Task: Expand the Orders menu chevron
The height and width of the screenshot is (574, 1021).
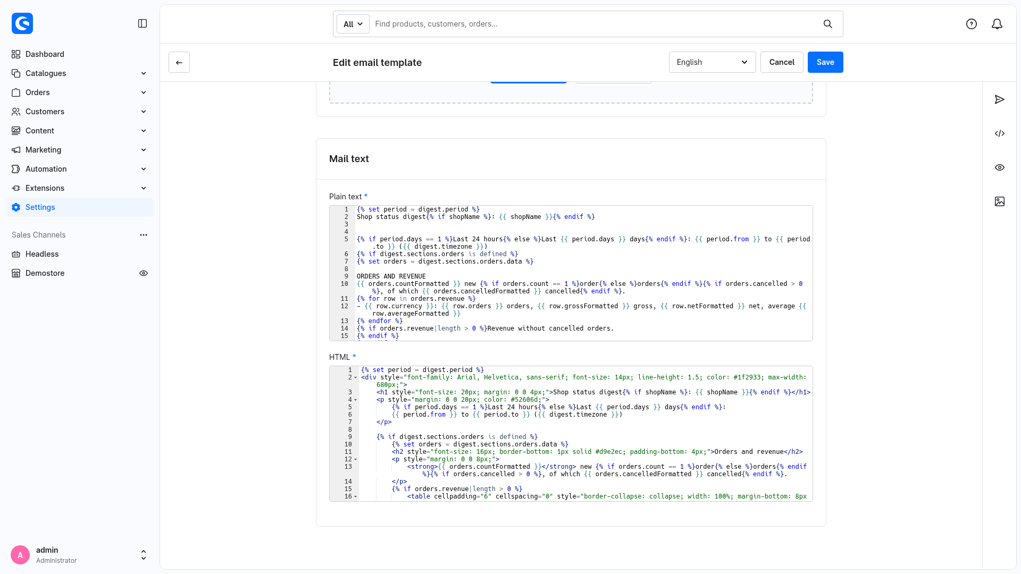Action: point(144,92)
